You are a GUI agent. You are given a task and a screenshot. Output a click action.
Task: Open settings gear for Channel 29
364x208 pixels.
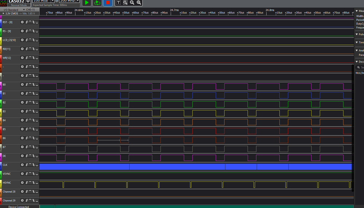point(22,200)
